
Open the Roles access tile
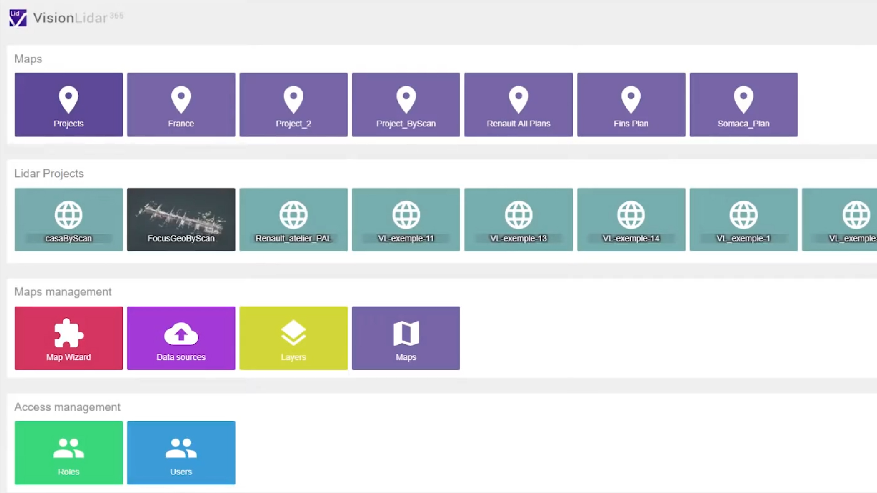pos(69,452)
